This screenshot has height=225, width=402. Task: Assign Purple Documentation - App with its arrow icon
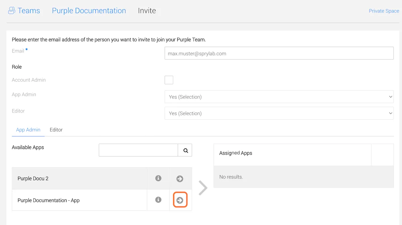[180, 200]
